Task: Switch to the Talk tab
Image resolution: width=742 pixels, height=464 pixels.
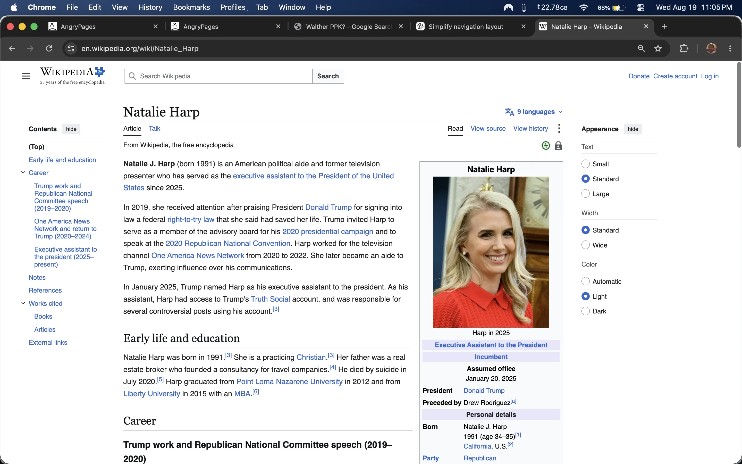Action: tap(154, 129)
